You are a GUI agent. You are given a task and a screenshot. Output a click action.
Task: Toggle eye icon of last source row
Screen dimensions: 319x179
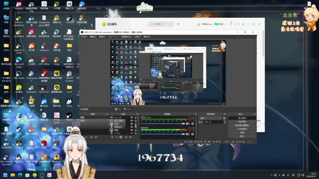pos(132,133)
